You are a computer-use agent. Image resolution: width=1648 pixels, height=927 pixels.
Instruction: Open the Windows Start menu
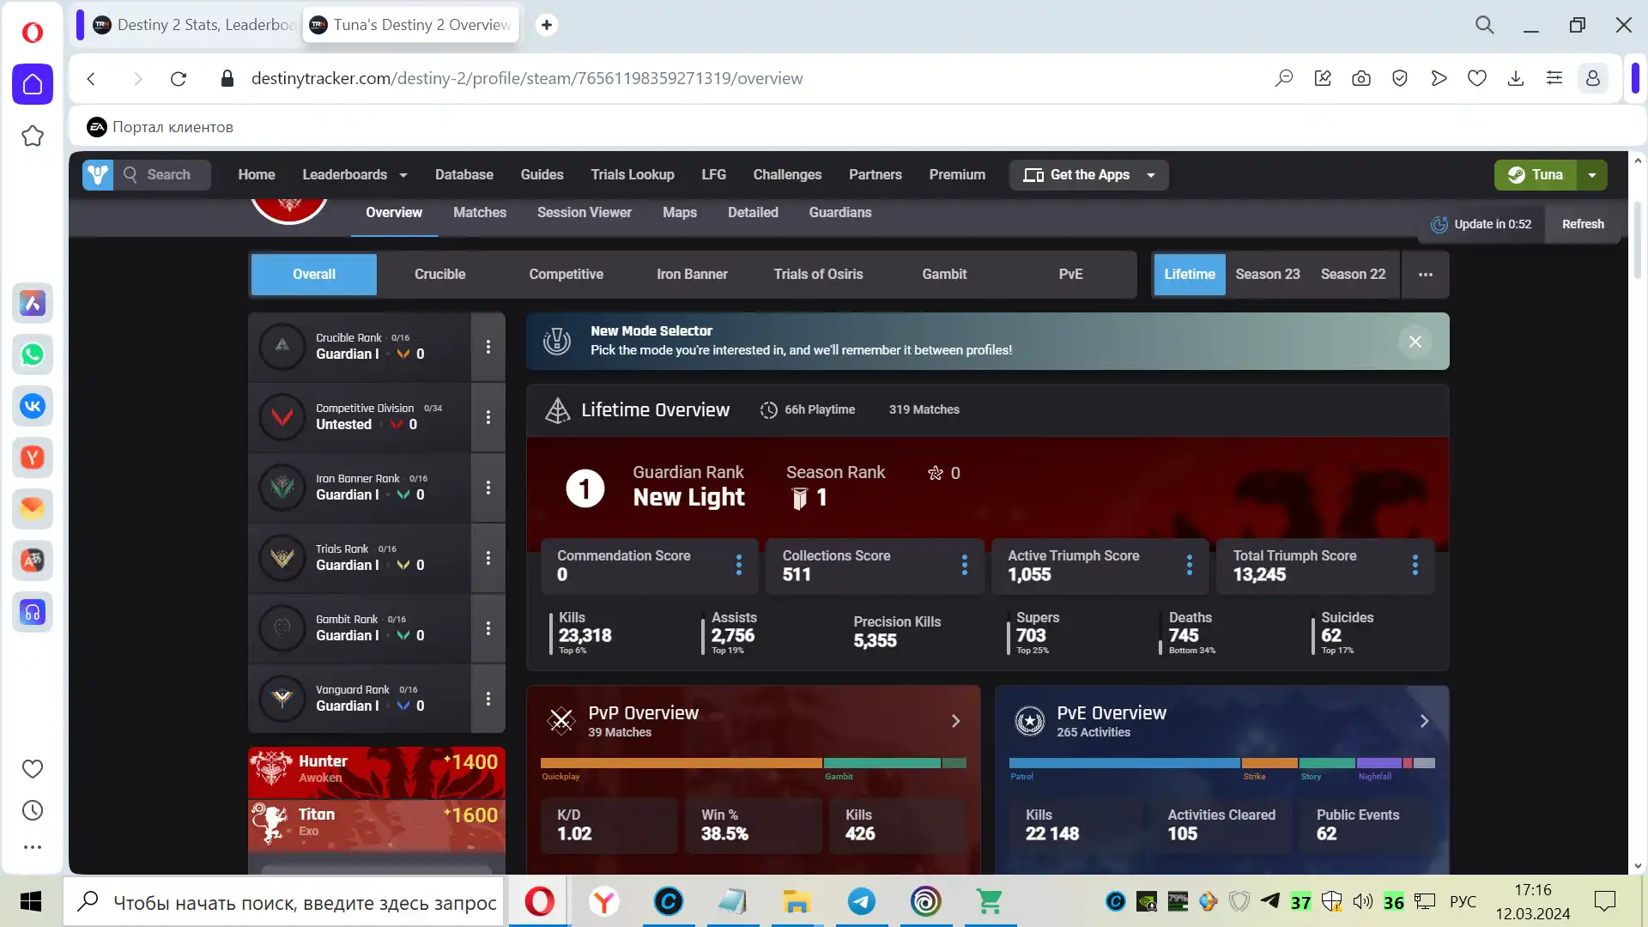click(x=31, y=901)
